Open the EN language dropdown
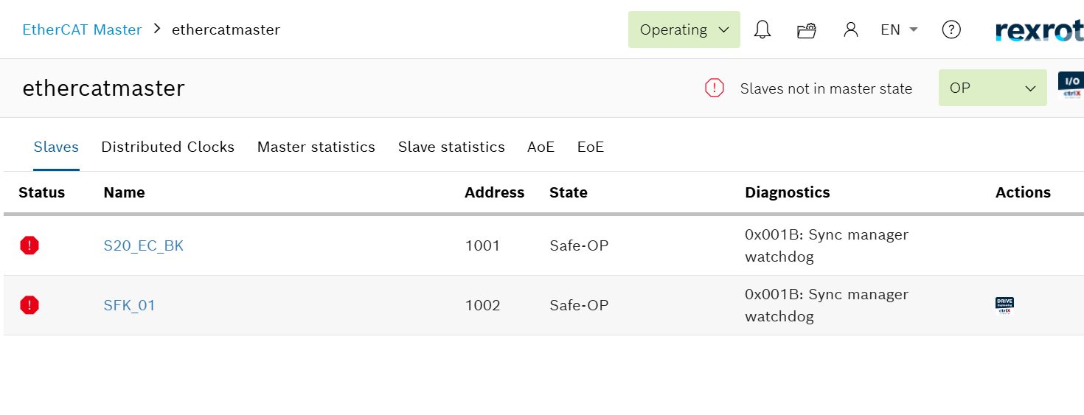Image resolution: width=1084 pixels, height=415 pixels. coord(899,30)
